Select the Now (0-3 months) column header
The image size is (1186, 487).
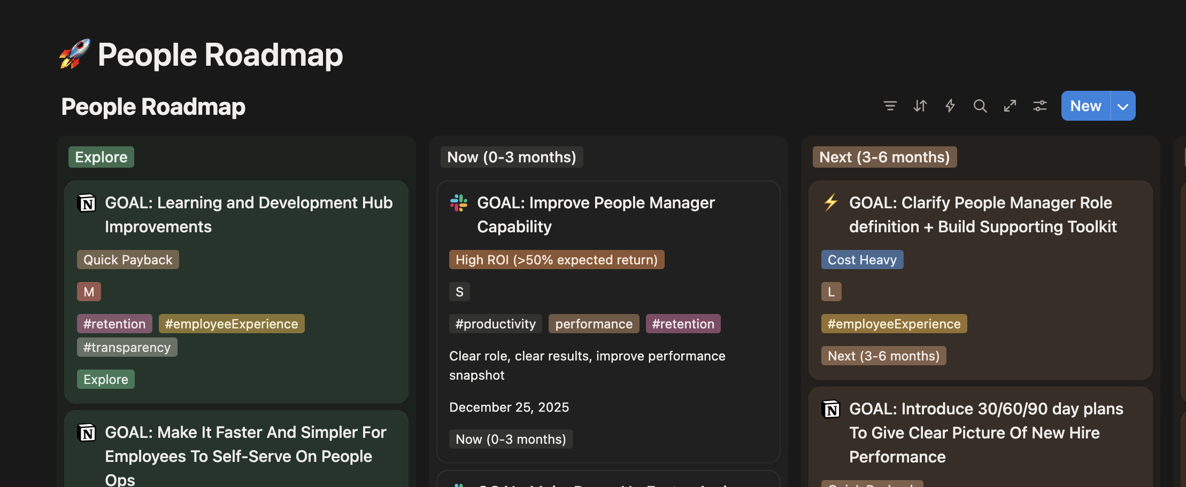click(511, 157)
